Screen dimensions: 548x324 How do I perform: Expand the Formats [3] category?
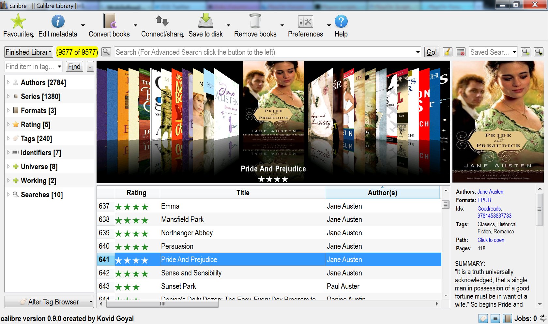point(8,110)
